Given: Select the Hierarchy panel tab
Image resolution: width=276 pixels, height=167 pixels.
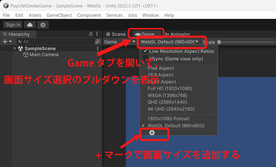Looking at the screenshot, I should [19, 34].
